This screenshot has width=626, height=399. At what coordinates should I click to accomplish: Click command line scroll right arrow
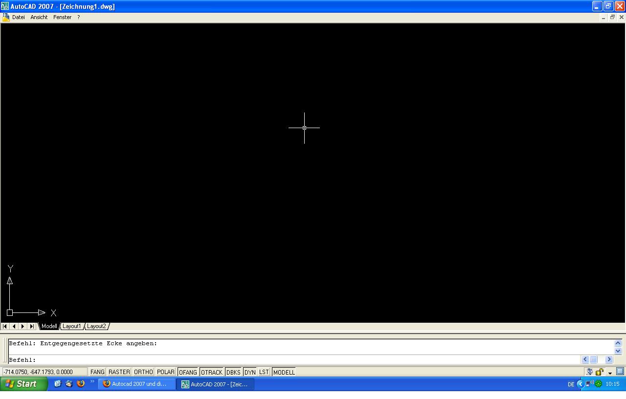pyautogui.click(x=609, y=359)
